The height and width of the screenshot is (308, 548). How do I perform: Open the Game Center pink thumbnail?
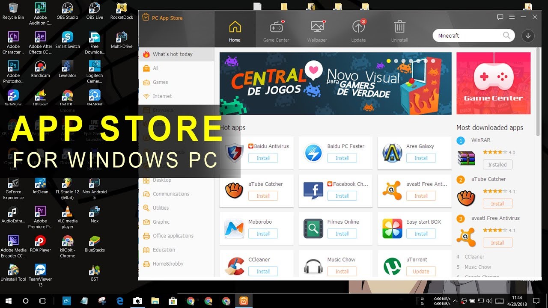tap(493, 83)
